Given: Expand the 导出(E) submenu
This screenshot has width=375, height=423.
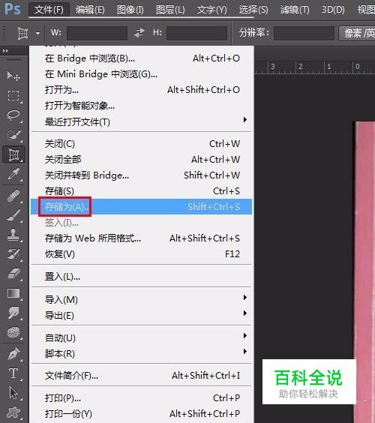Looking at the screenshot, I should point(244,313).
